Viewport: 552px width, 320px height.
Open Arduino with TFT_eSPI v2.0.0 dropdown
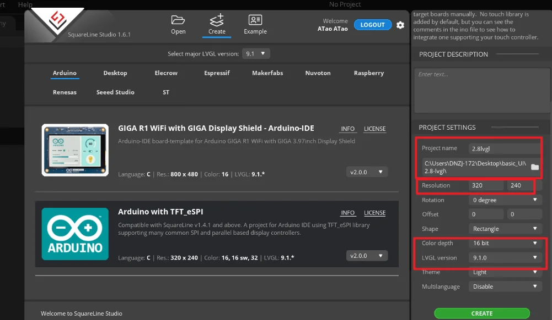(367, 256)
